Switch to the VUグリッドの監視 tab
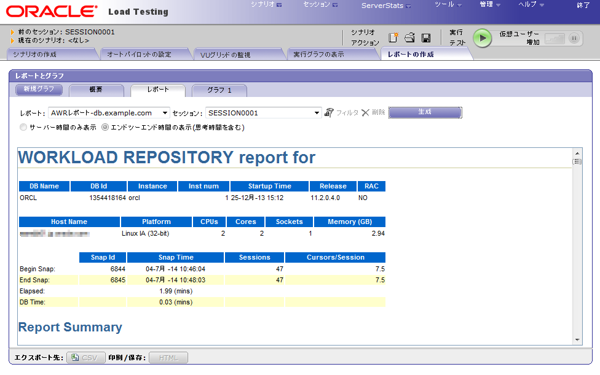The image size is (600, 375). pyautogui.click(x=226, y=55)
